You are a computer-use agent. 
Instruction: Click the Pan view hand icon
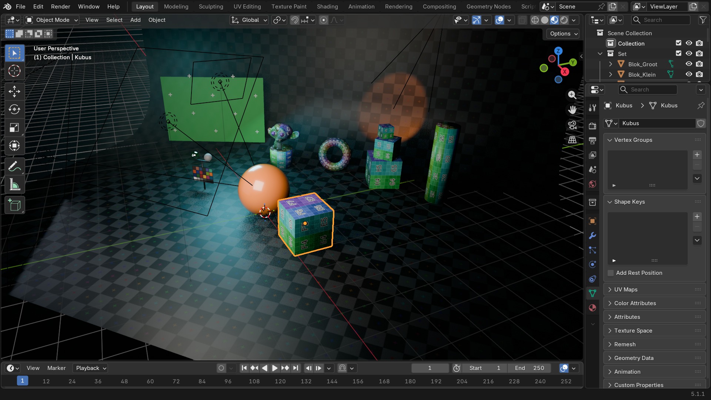click(572, 110)
